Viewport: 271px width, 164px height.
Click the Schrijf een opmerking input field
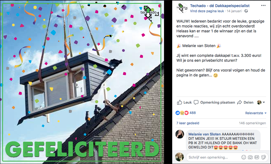pyautogui.click(x=214, y=157)
